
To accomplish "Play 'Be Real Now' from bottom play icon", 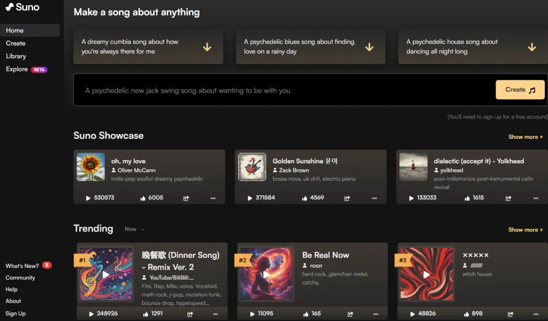I will pyautogui.click(x=253, y=314).
